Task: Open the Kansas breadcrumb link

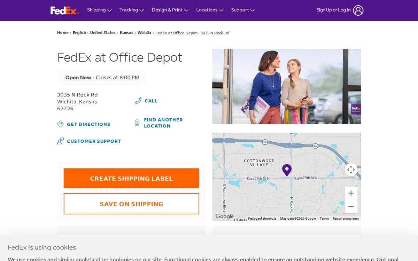Action: [126, 33]
